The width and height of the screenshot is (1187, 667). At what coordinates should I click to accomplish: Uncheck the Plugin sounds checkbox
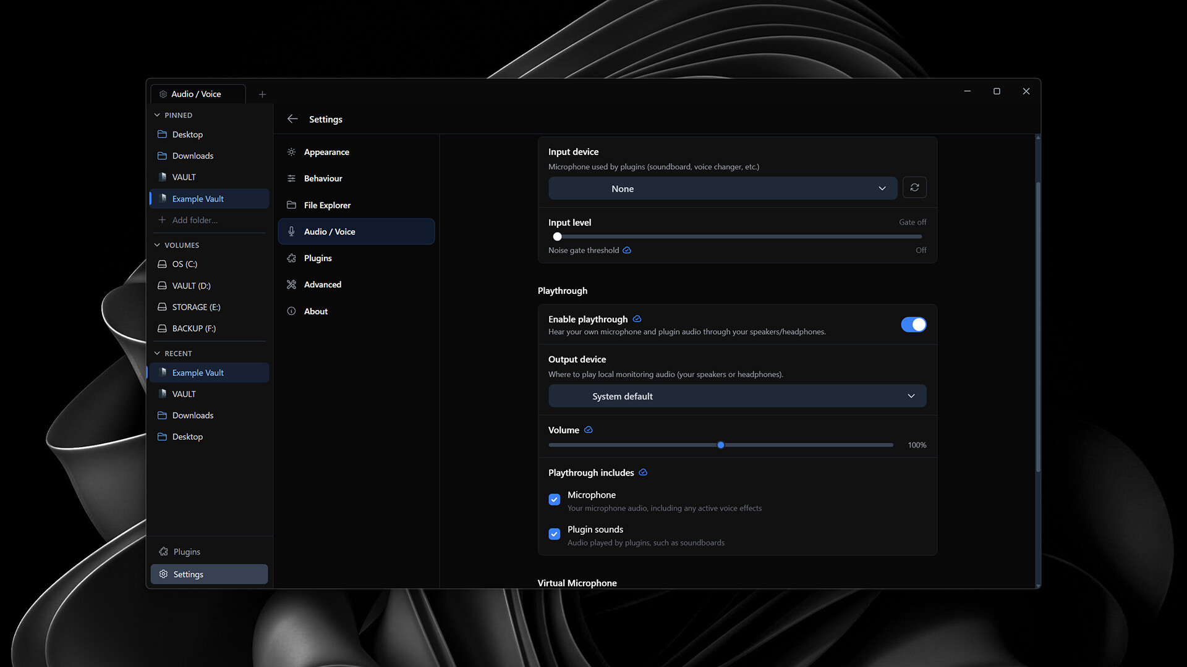[x=554, y=534]
